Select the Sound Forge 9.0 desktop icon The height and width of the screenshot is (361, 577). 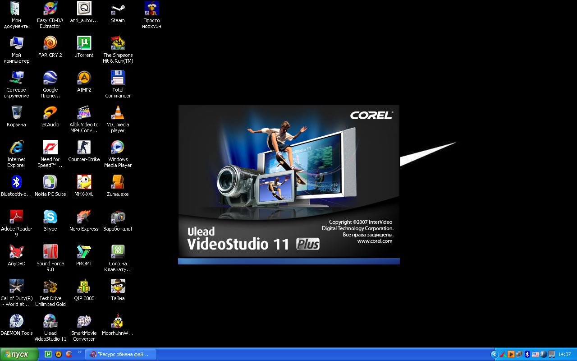click(x=50, y=252)
